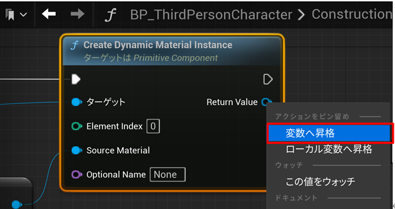Click the Element Index integer pin
Viewport: 395px width, 209px height.
[x=77, y=126]
